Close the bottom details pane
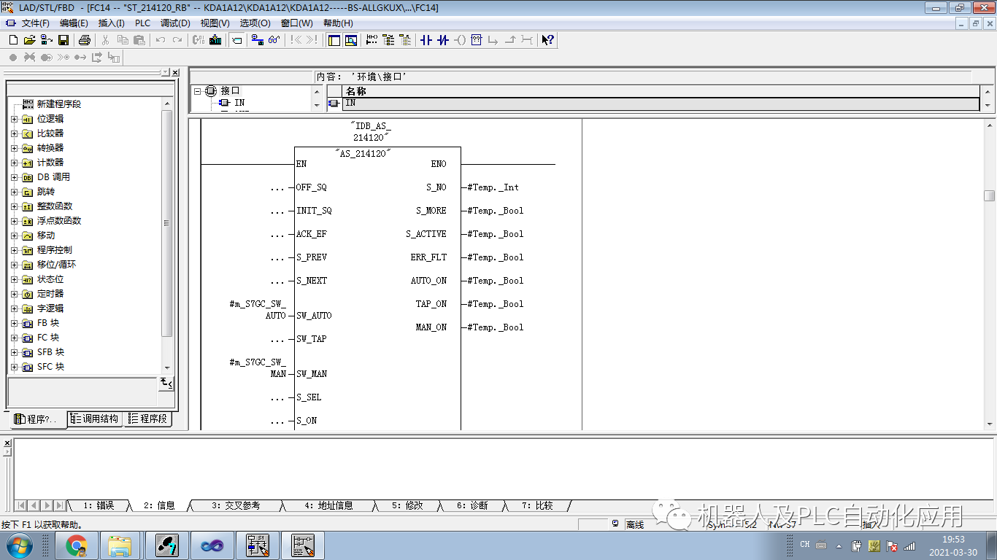Screen dimensions: 997x560 click(7, 443)
